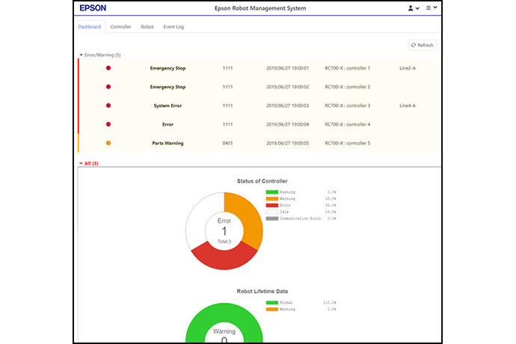Click white Idle segment of controller donut
The height and width of the screenshot is (344, 516).
point(198,218)
